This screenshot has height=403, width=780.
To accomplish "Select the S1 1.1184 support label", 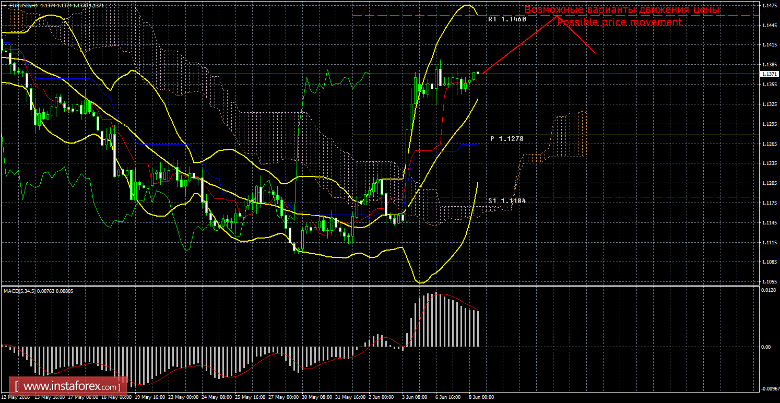I will [x=507, y=200].
